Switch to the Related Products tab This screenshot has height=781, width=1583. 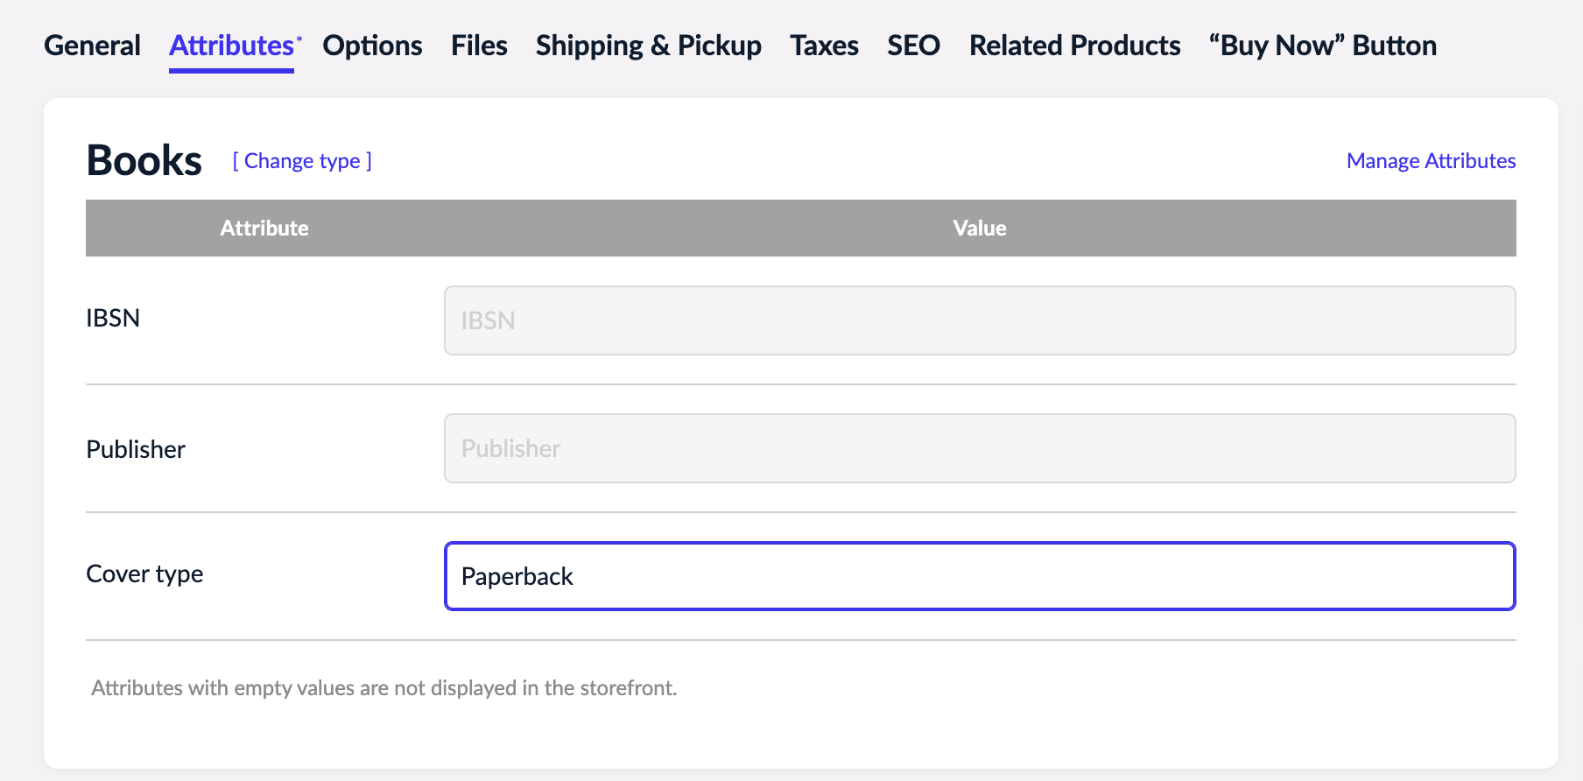point(1074,45)
